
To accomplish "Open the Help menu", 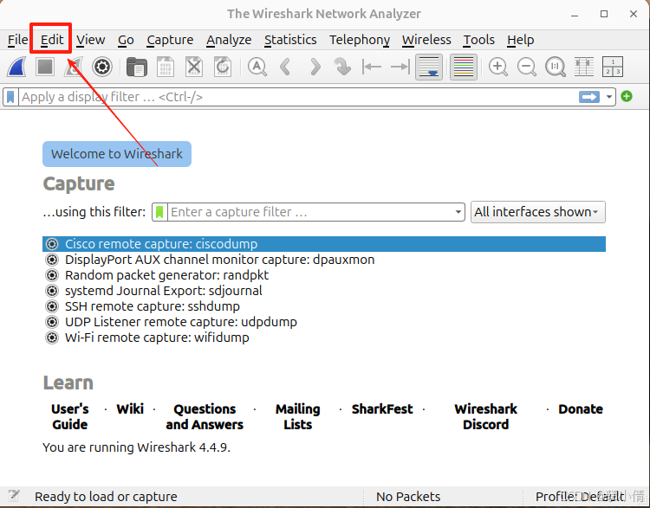I will (x=520, y=40).
